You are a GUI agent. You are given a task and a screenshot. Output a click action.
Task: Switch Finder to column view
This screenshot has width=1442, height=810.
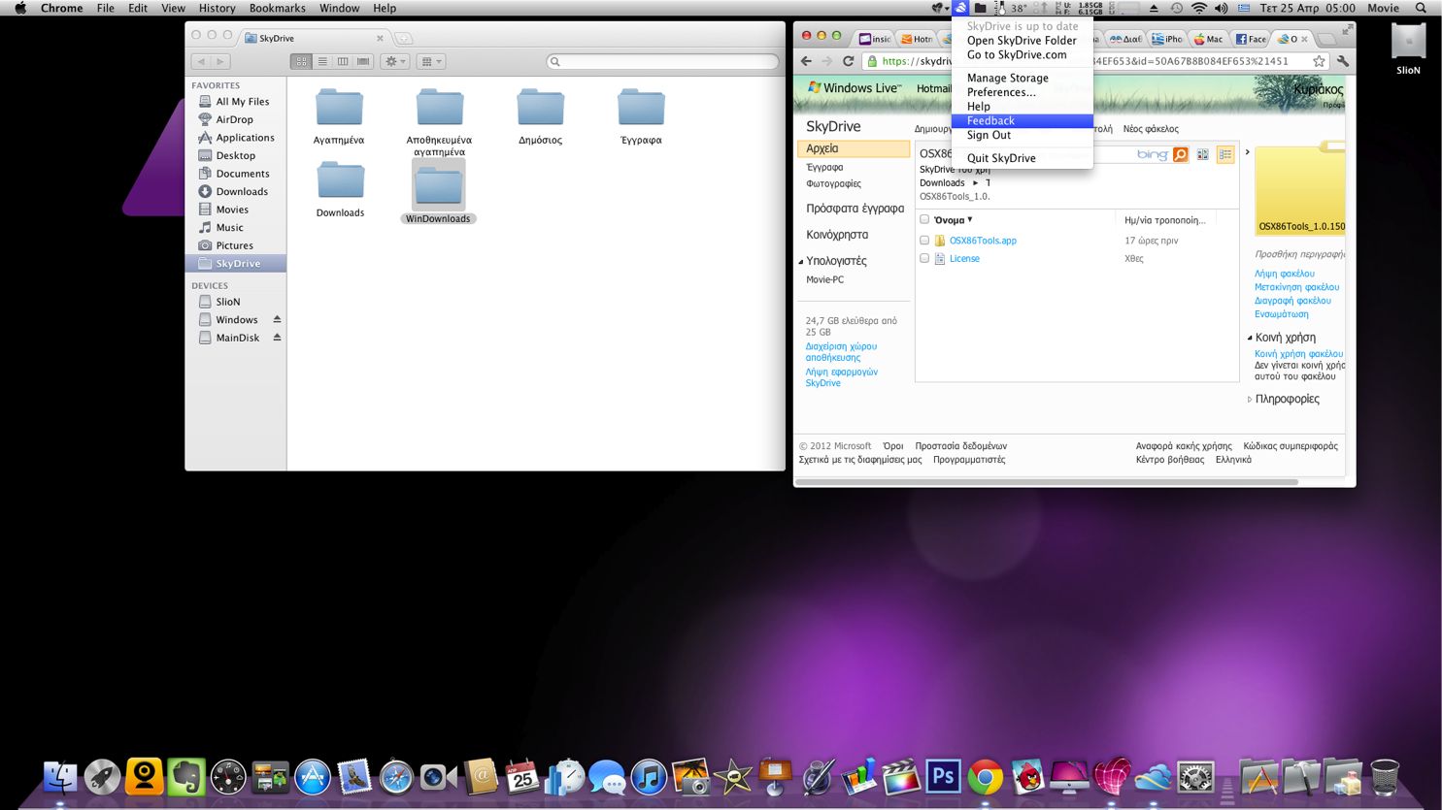(x=343, y=61)
